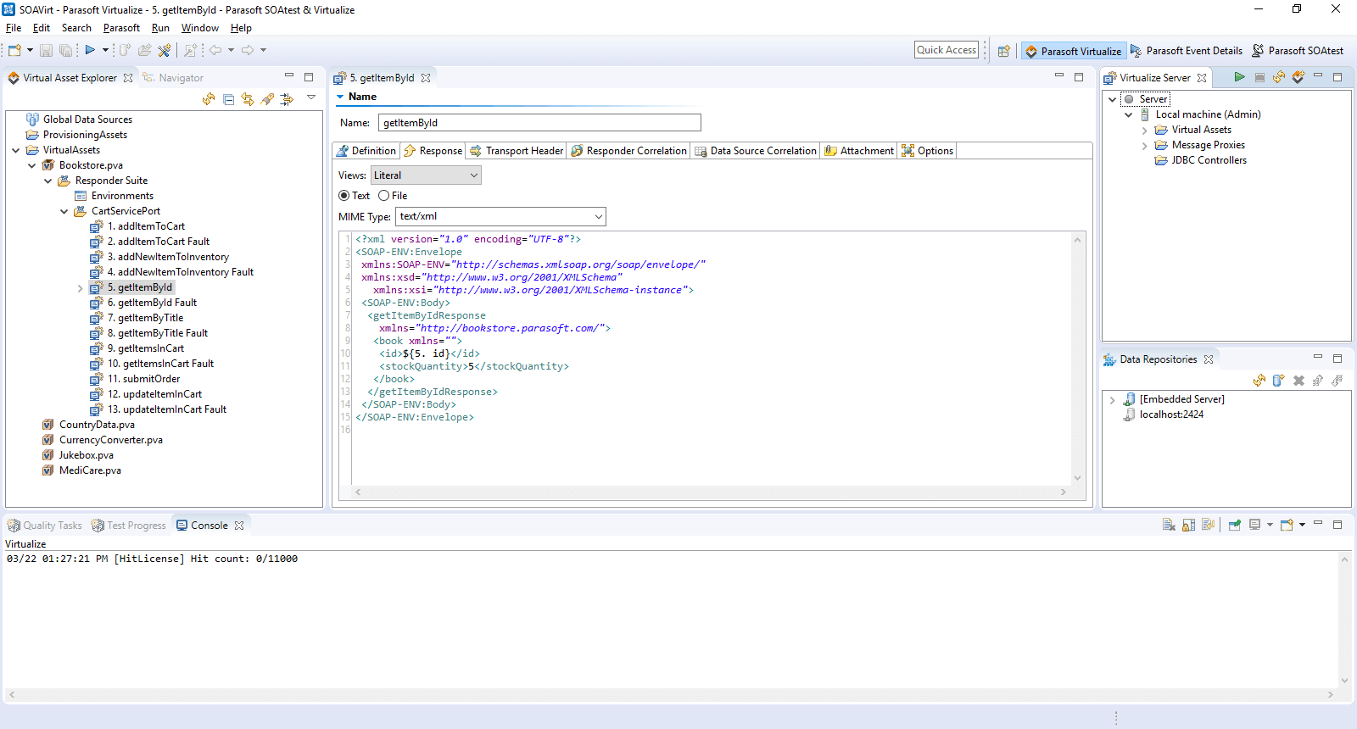
Task: Click the XML editor vertical scrollbar
Action: (x=1078, y=359)
